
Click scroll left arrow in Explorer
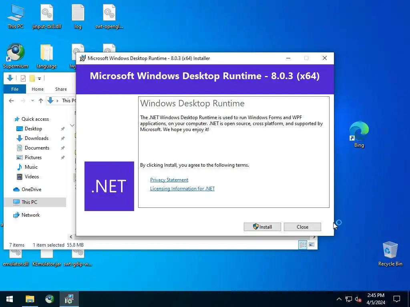(71, 237)
